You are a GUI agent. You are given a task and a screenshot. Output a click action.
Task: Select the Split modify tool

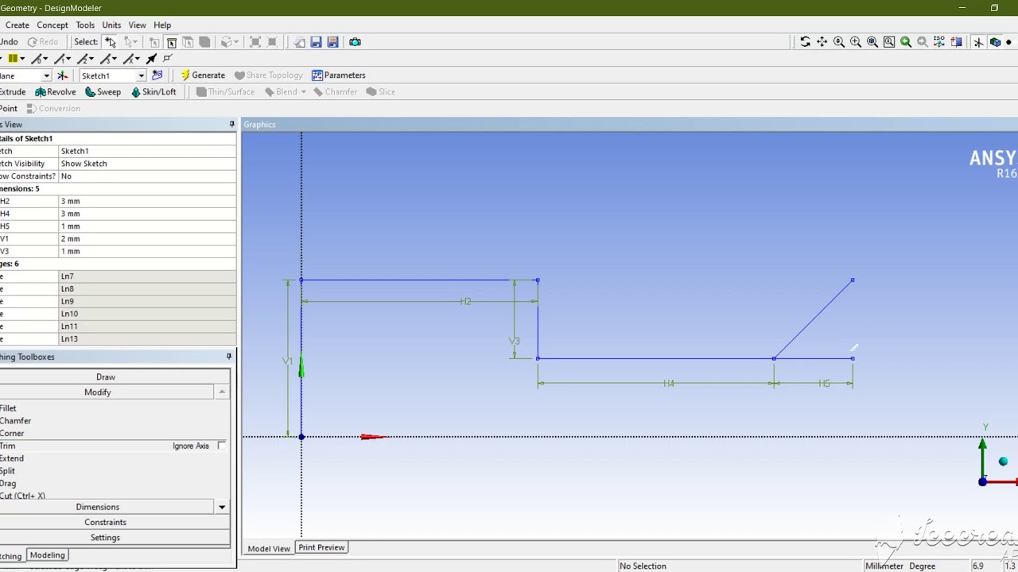pyautogui.click(x=8, y=471)
